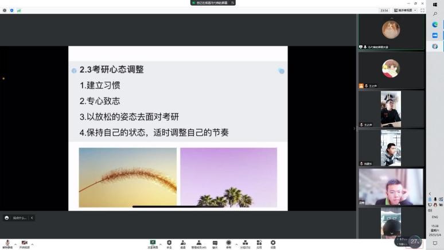Image resolution: width=444 pixels, height=250 pixels.
Task: Open the Apps icon in toolbar
Action: [259, 243]
